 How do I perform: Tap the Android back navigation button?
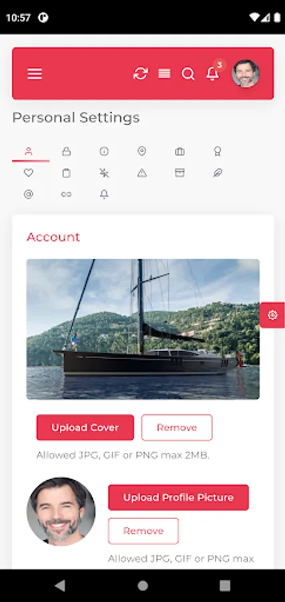tap(60, 585)
